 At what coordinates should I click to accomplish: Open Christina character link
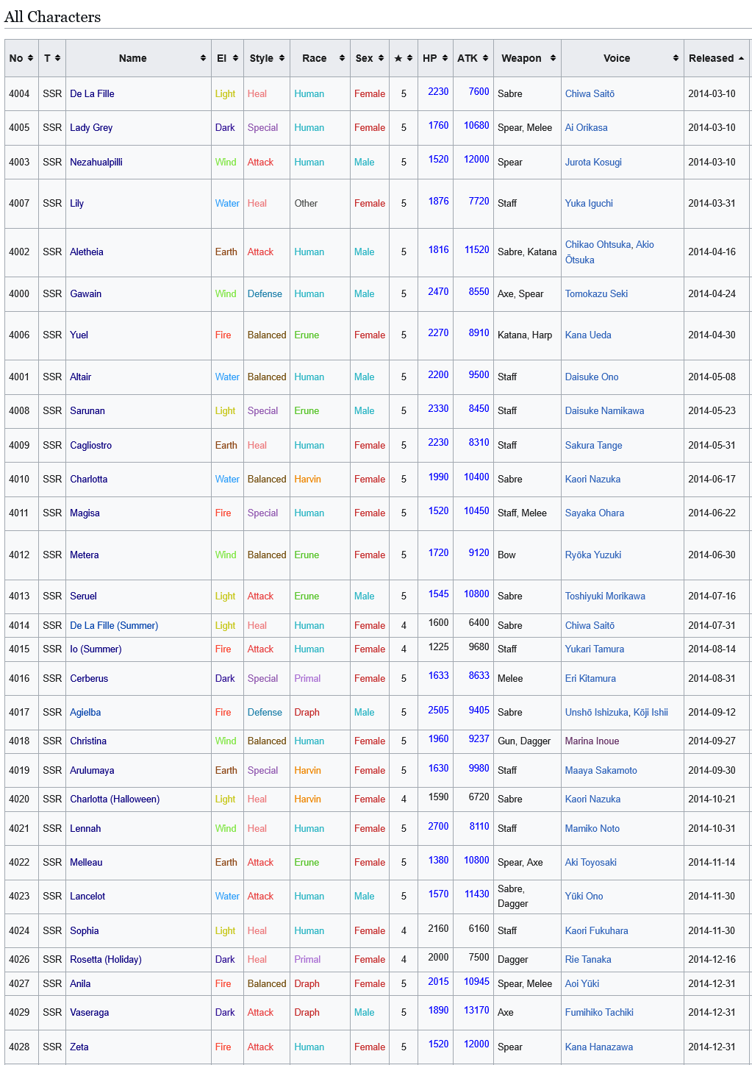[88, 741]
